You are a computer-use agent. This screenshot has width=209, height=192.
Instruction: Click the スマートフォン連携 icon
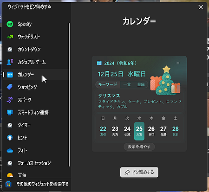point(10,112)
